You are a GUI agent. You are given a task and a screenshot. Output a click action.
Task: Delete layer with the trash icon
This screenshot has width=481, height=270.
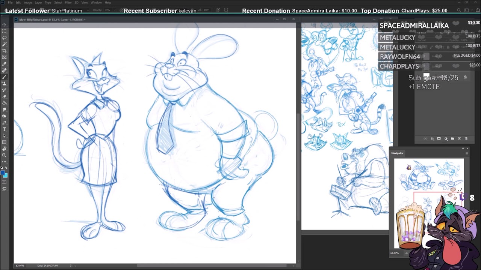tap(466, 139)
